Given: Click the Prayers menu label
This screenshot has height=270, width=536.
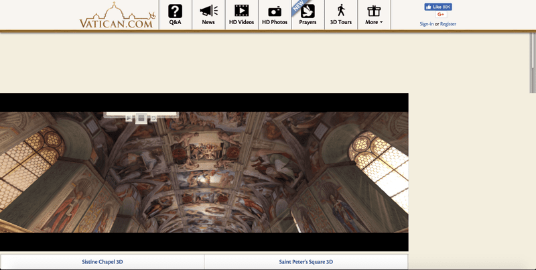Looking at the screenshot, I should coord(308,22).
